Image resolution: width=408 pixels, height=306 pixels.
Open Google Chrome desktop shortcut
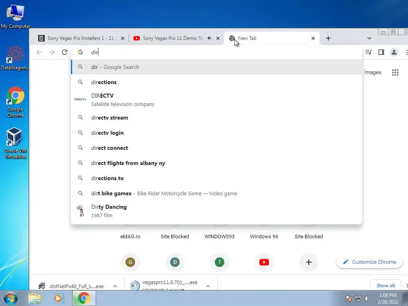tap(16, 102)
